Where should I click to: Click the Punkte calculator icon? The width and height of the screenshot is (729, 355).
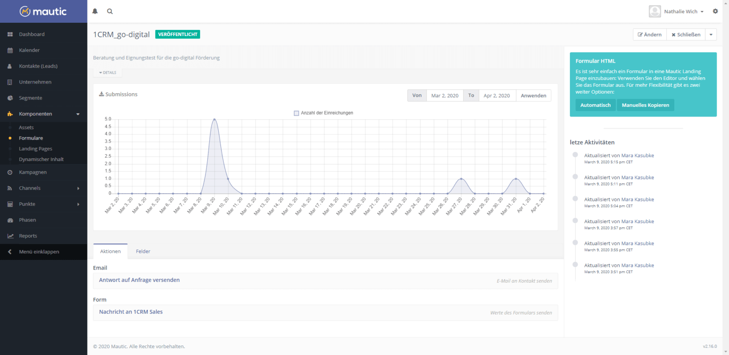(10, 204)
